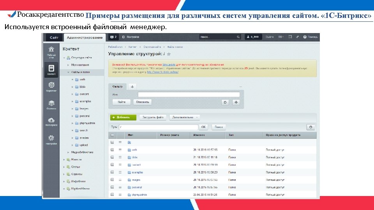Add page to favorites with star icon

click(169, 54)
